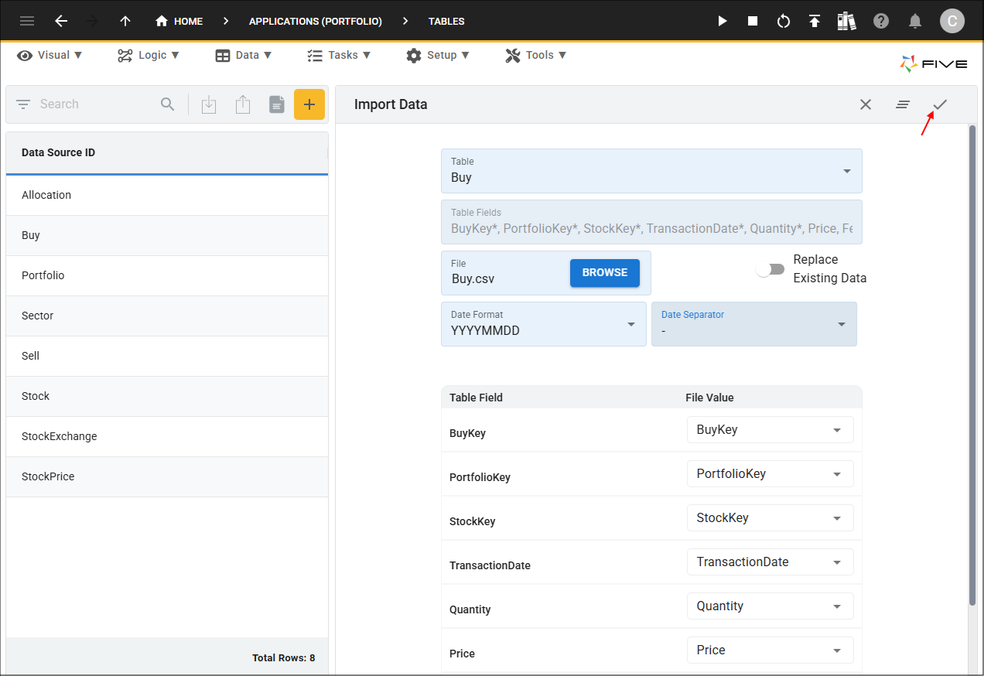
Task: Open BuyKey file value dropdown
Action: 770,430
